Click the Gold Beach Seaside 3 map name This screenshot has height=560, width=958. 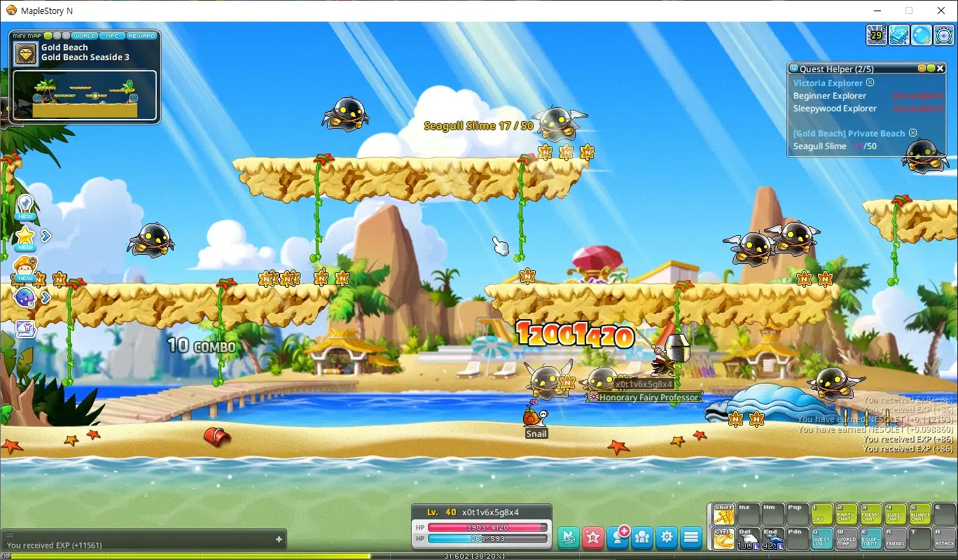tap(85, 57)
